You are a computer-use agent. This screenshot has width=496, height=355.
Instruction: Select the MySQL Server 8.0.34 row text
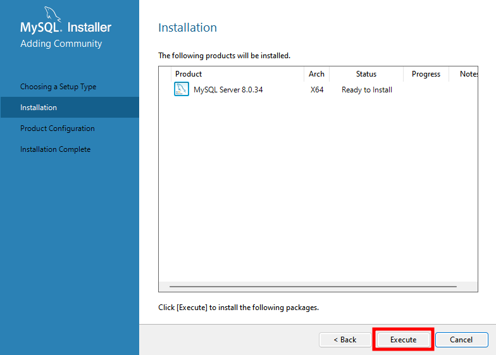click(x=228, y=90)
